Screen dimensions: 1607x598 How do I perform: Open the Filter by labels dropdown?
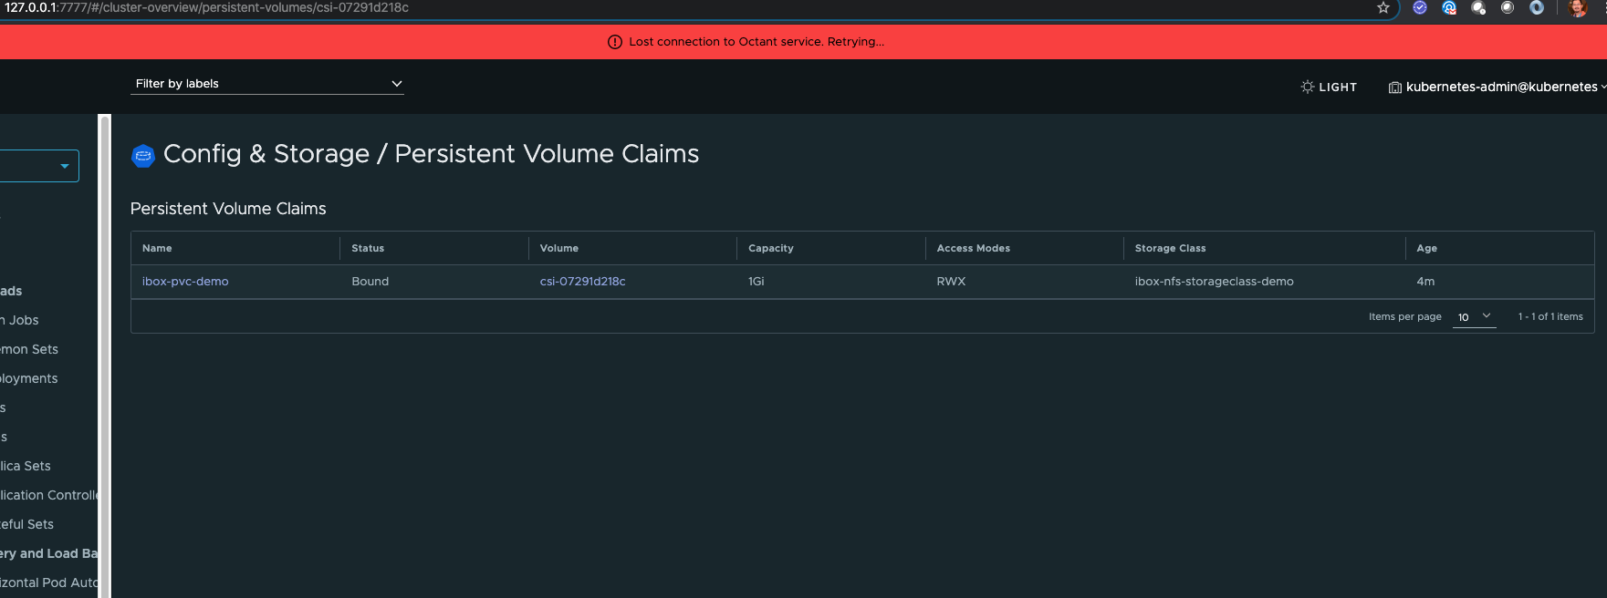(267, 84)
